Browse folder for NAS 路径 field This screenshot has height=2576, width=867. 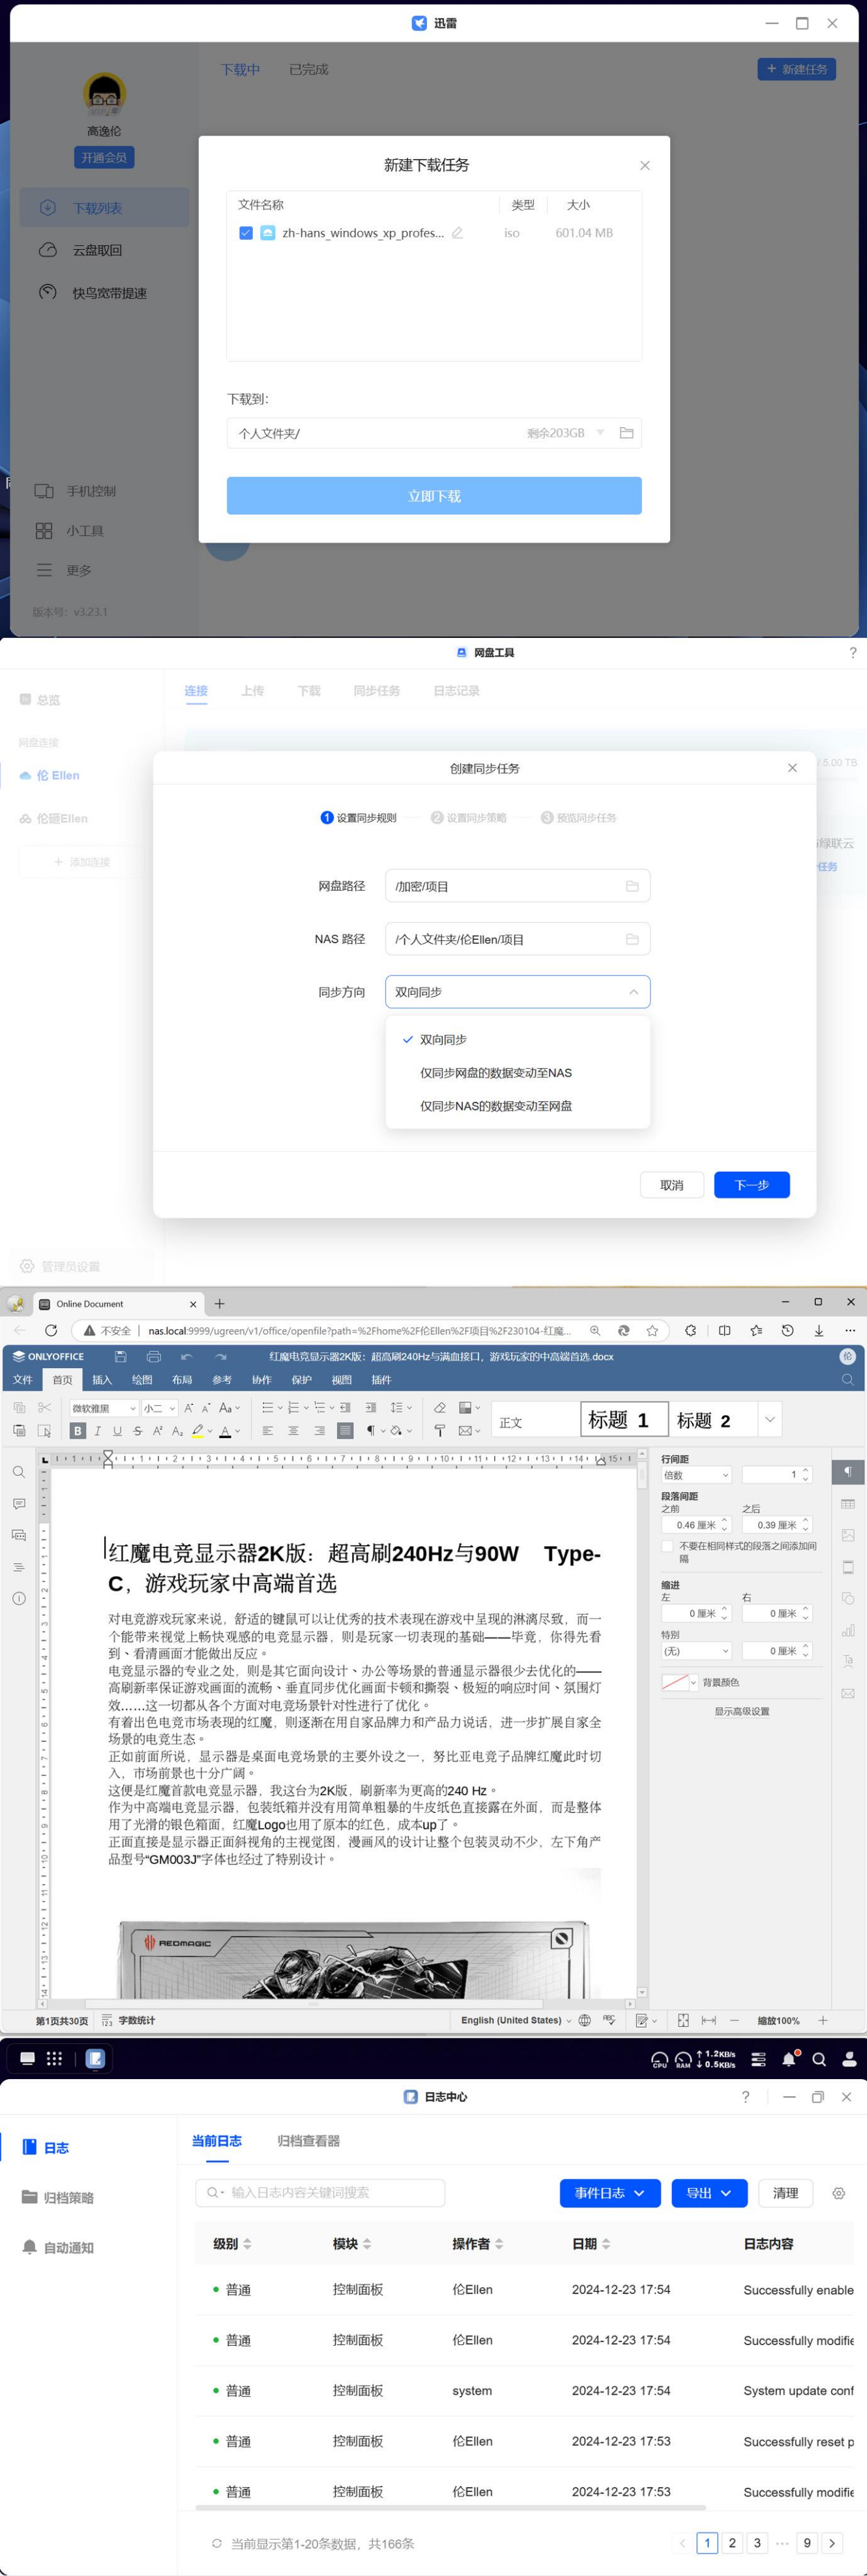[632, 939]
